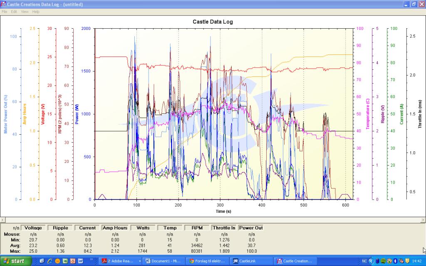The height and width of the screenshot is (266, 426).
Task: Toggle the Voltage column header button
Action: 33,228
